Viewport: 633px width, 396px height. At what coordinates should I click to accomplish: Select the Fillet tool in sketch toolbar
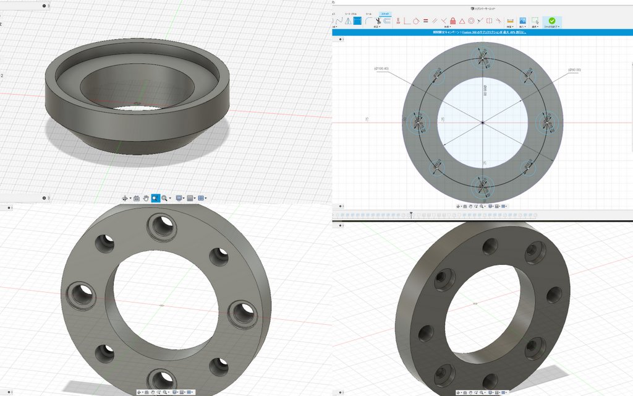(368, 20)
